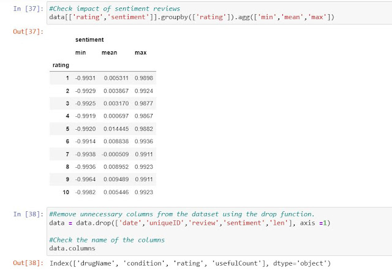Viewport: 392px width, 273px height.
Task: Click the 'mean' column header
Action: [109, 53]
